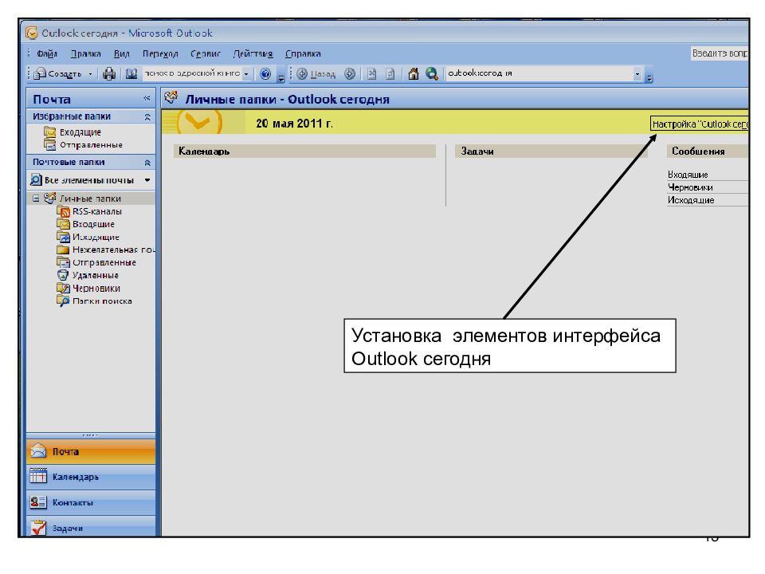
Task: Click the address book search field
Action: pyautogui.click(x=192, y=73)
